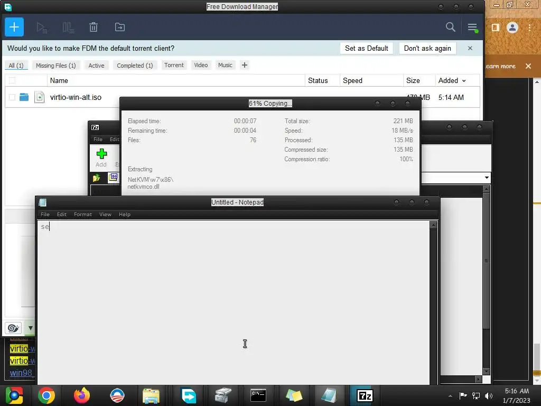Click the Notepad title bar app icon
541x406 pixels.
tap(43, 202)
